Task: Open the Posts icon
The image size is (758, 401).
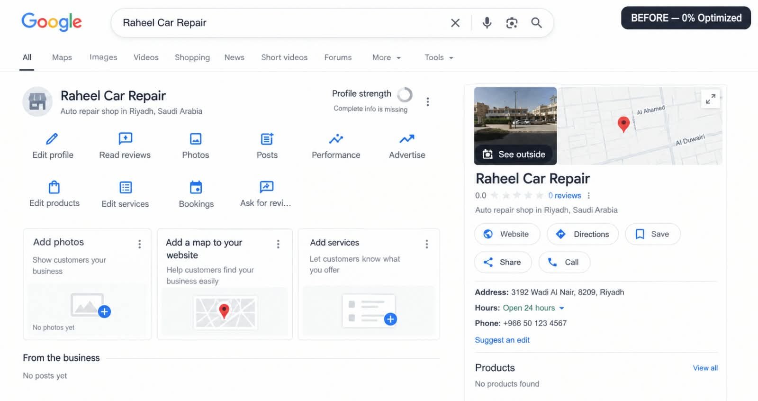Action: [x=267, y=139]
